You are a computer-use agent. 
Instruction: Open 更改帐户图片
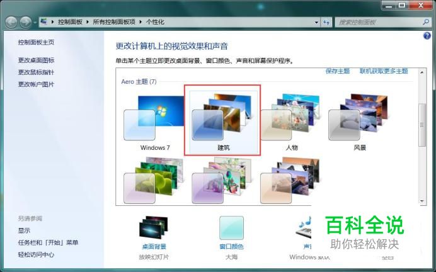click(x=36, y=84)
